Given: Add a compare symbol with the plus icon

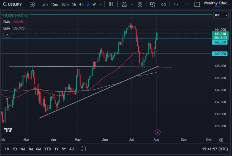Looking at the screenshot, I should pyautogui.click(x=32, y=5).
